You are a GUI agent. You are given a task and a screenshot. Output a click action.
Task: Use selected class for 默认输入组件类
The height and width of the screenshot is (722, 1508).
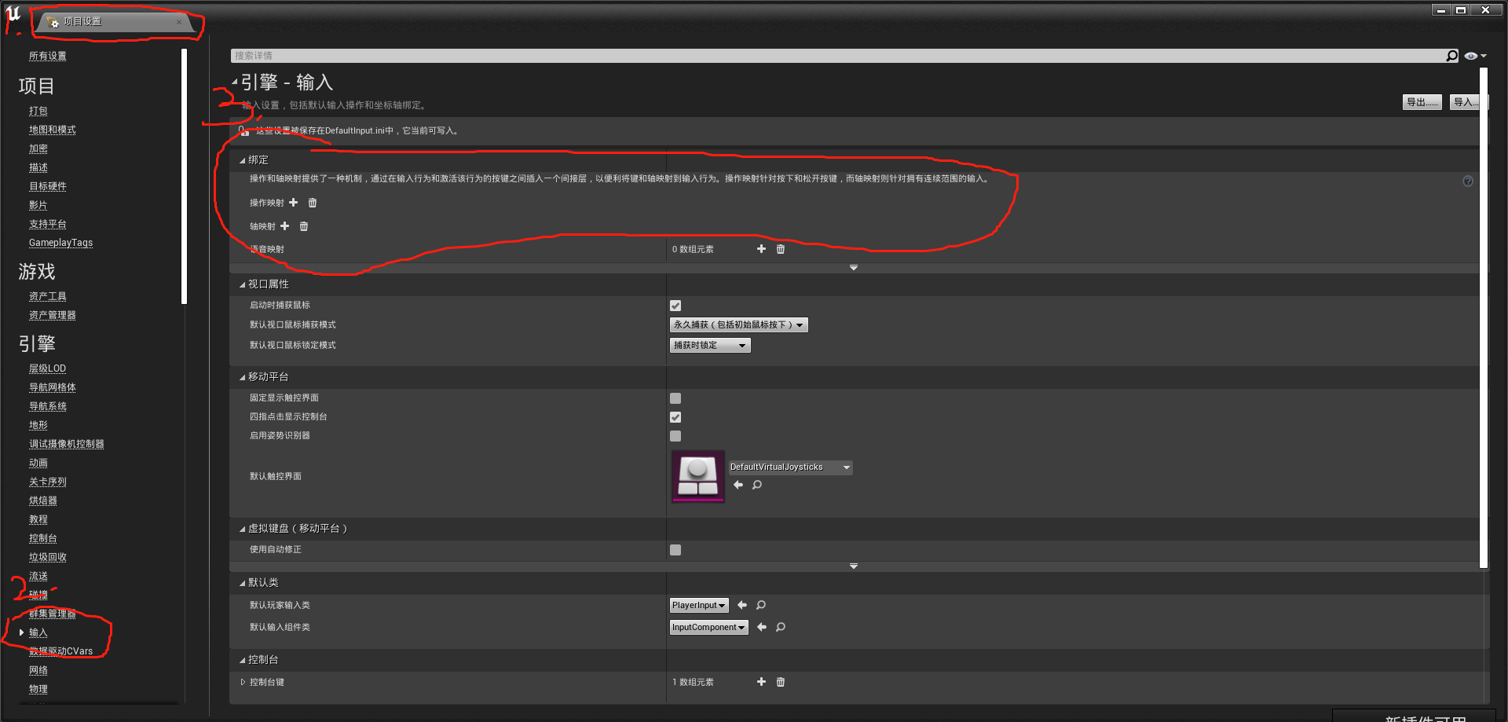(x=762, y=627)
